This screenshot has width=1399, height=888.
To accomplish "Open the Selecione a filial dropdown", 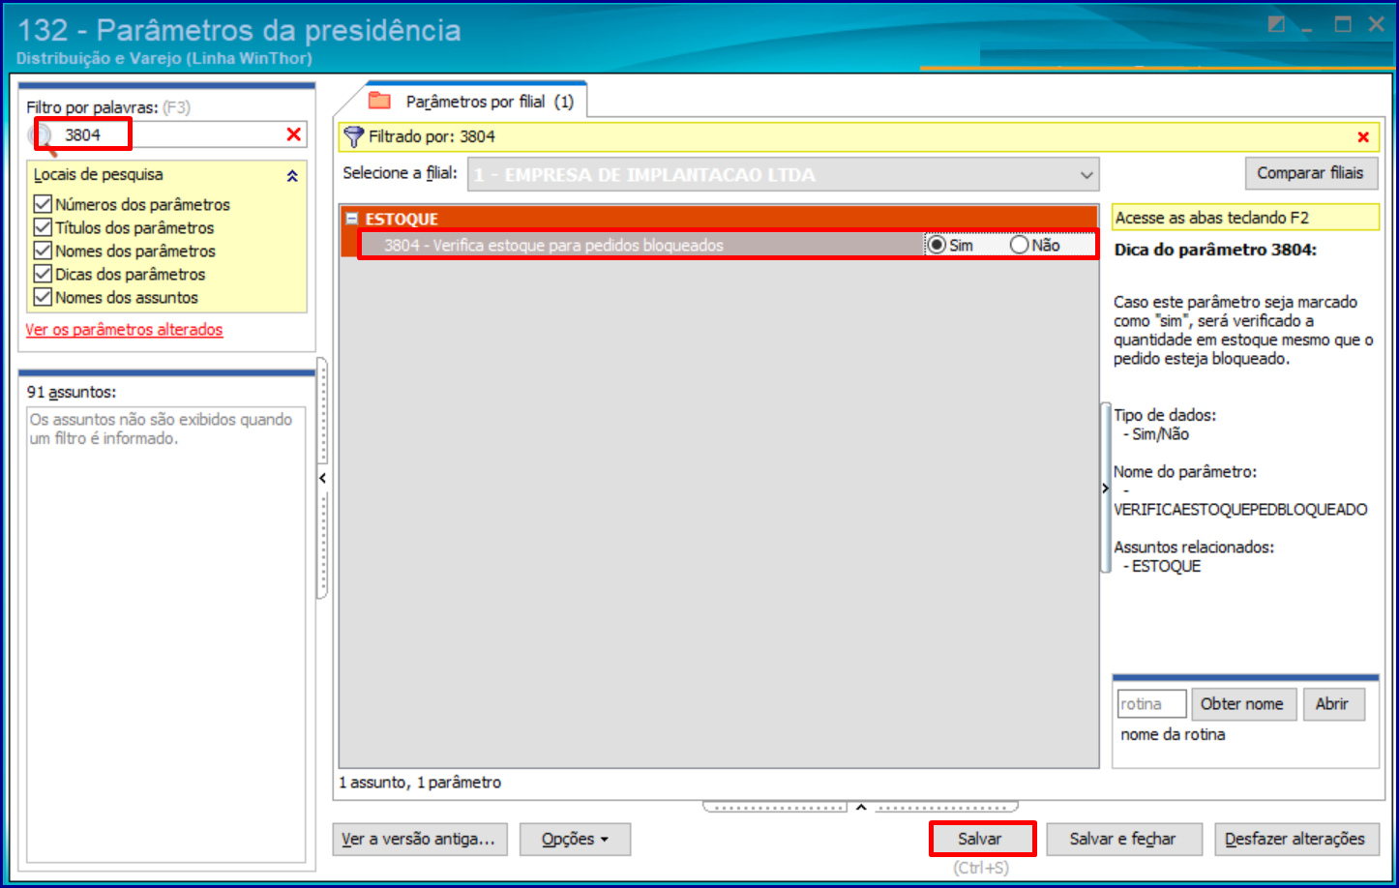I will tap(1086, 175).
